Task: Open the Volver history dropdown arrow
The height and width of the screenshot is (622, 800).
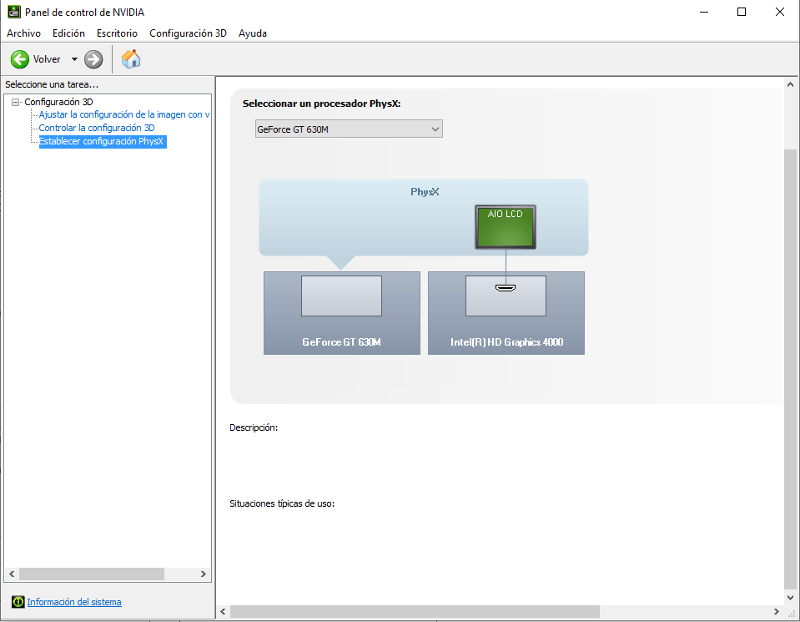Action: 74,59
